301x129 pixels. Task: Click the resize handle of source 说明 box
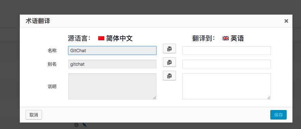coord(155,98)
